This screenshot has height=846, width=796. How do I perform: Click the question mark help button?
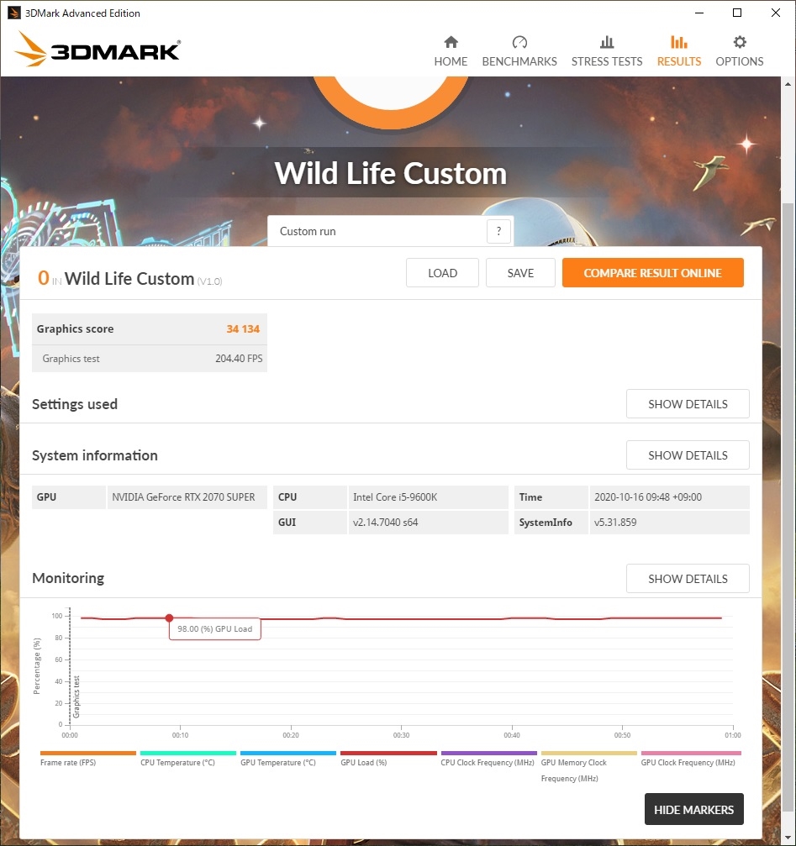498,232
